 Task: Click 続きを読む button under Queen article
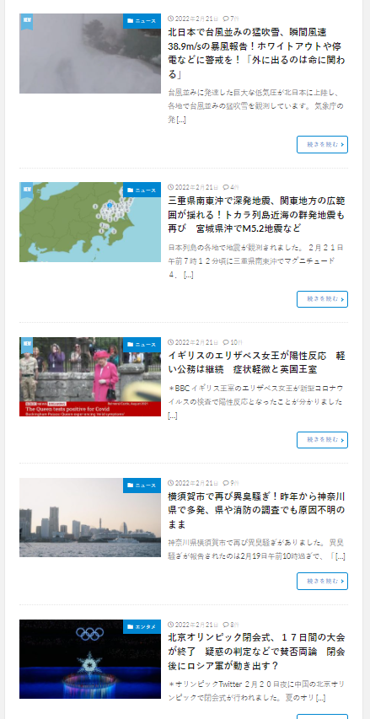(322, 440)
